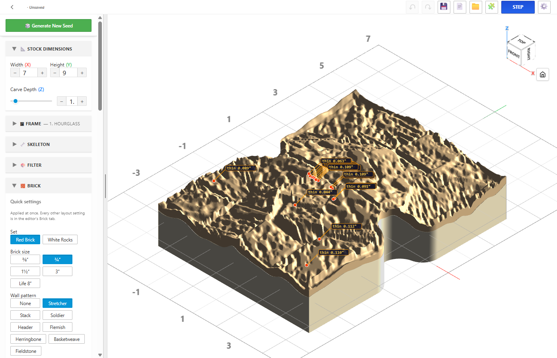Click the RIGHT face of view cube
Screen dimensions: 557x358
528,54
